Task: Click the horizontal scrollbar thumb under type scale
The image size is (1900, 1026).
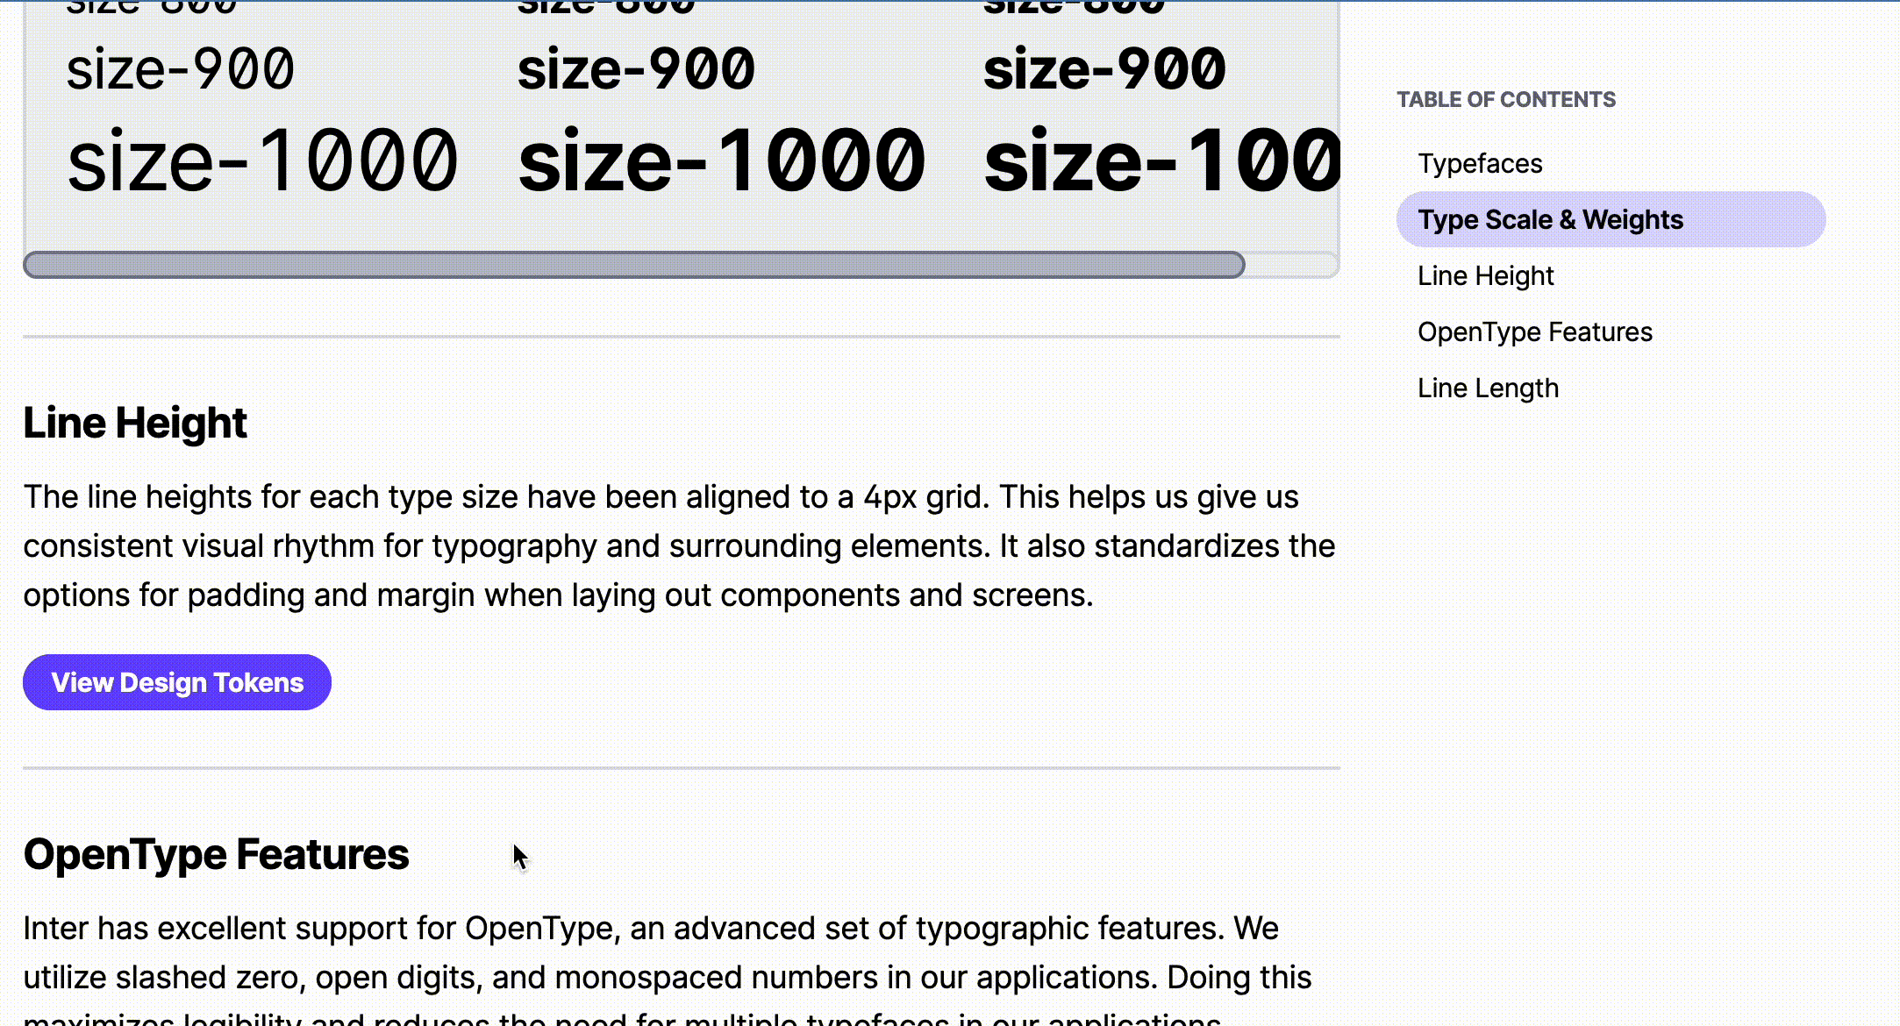Action: coord(633,265)
